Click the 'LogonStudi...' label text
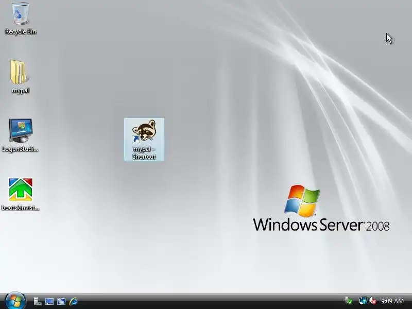Screen dimensions: 412x309 21,149
